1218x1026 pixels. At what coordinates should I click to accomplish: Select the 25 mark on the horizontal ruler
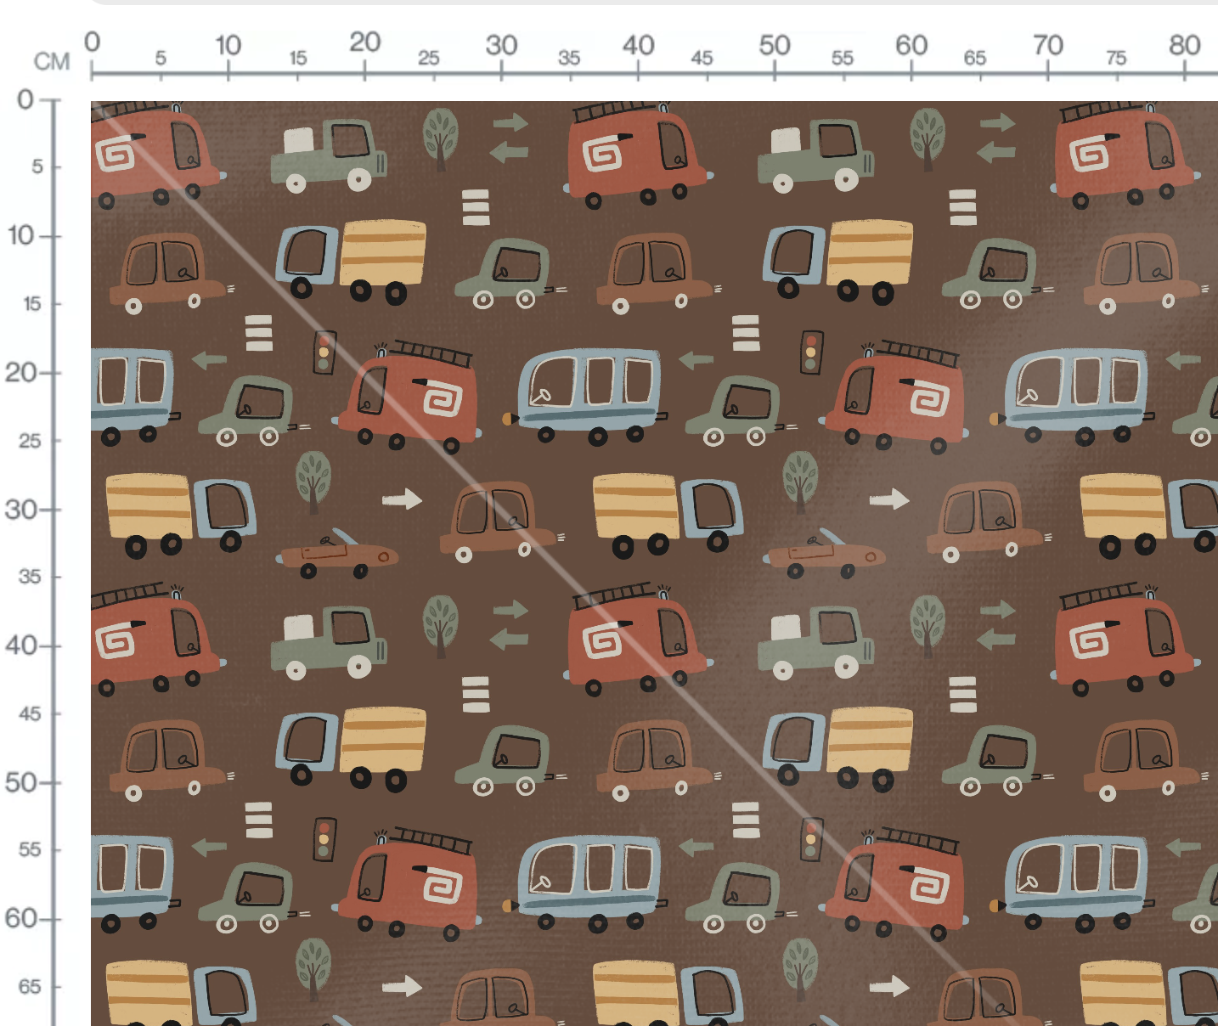tap(429, 58)
